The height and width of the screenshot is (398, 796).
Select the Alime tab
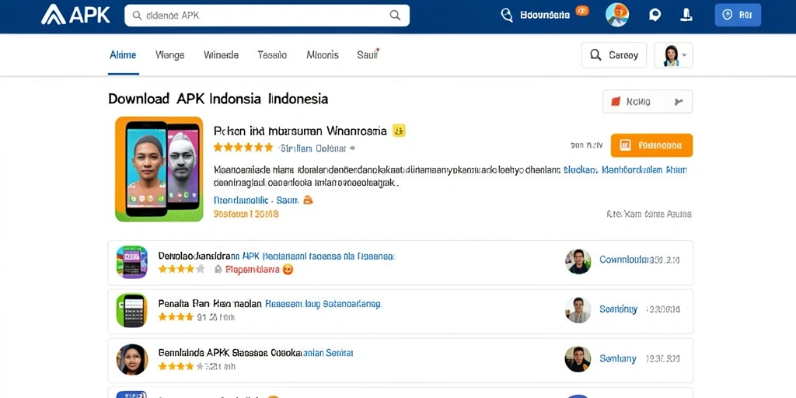[123, 55]
